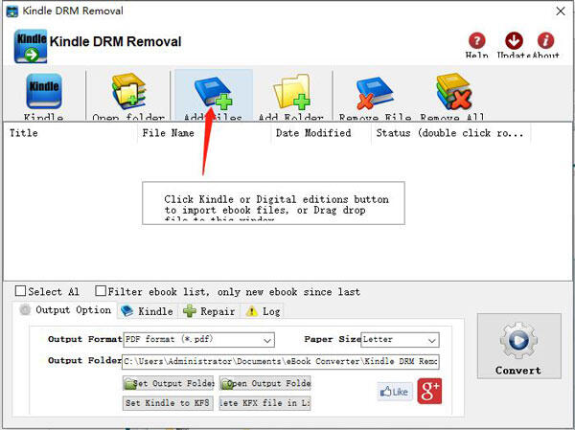Sort by the Title column header

[70, 133]
